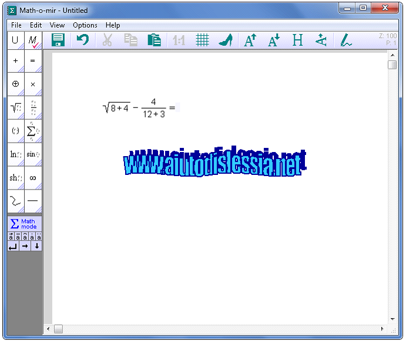This screenshot has height=341, width=406.
Task: Click the rotated A text icon
Action: point(321,40)
